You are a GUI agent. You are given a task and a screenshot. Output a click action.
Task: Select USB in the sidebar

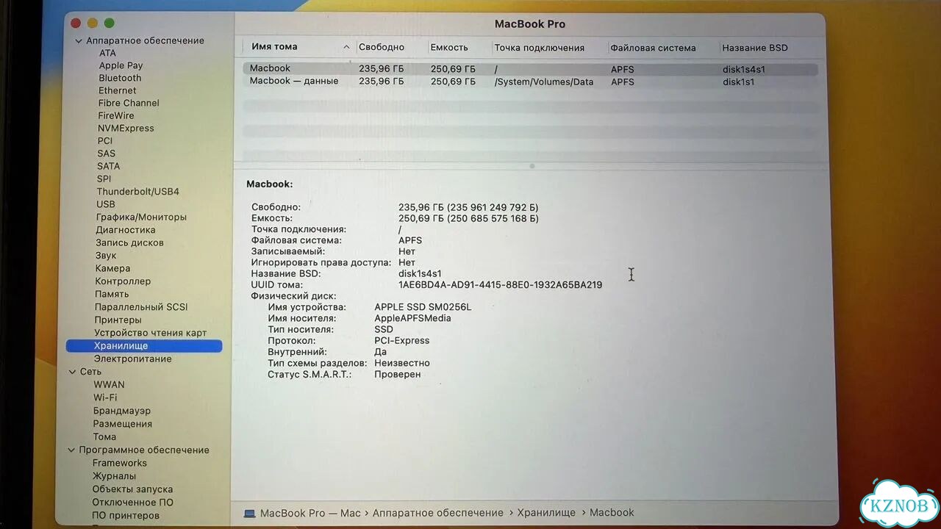tap(105, 204)
